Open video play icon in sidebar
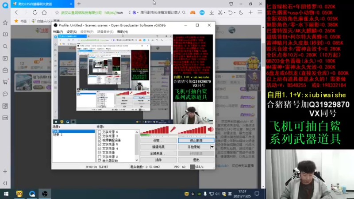 pos(5,58)
